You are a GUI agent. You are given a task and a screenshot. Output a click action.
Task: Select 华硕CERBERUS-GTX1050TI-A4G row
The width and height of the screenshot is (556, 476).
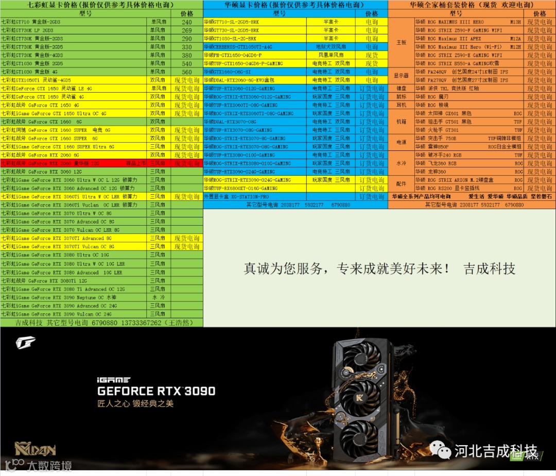pos(296,47)
